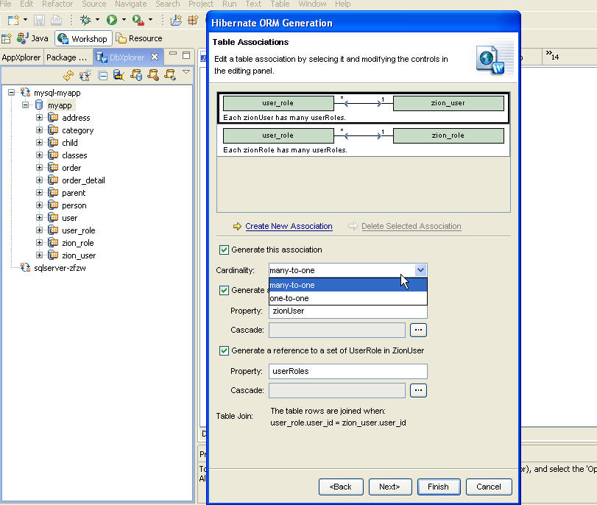Click the sqlserver-zfzw connection icon

(x=25, y=267)
